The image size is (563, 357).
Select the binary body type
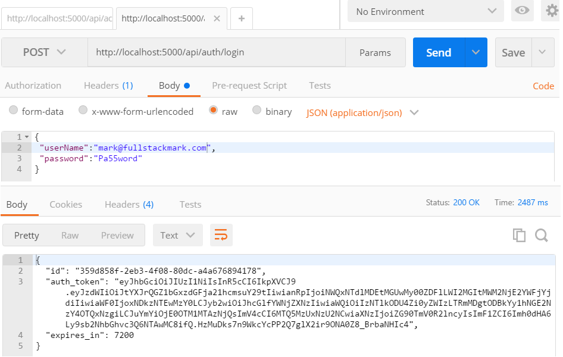pyautogui.click(x=257, y=110)
